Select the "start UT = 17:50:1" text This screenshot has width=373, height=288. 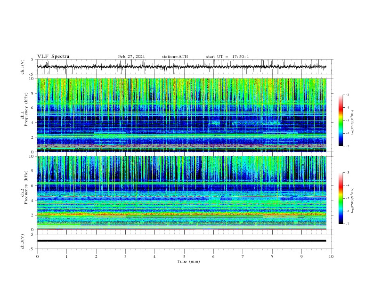coord(227,56)
